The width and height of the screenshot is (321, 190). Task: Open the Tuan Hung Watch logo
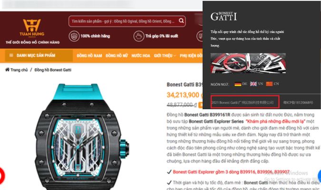coord(32,31)
